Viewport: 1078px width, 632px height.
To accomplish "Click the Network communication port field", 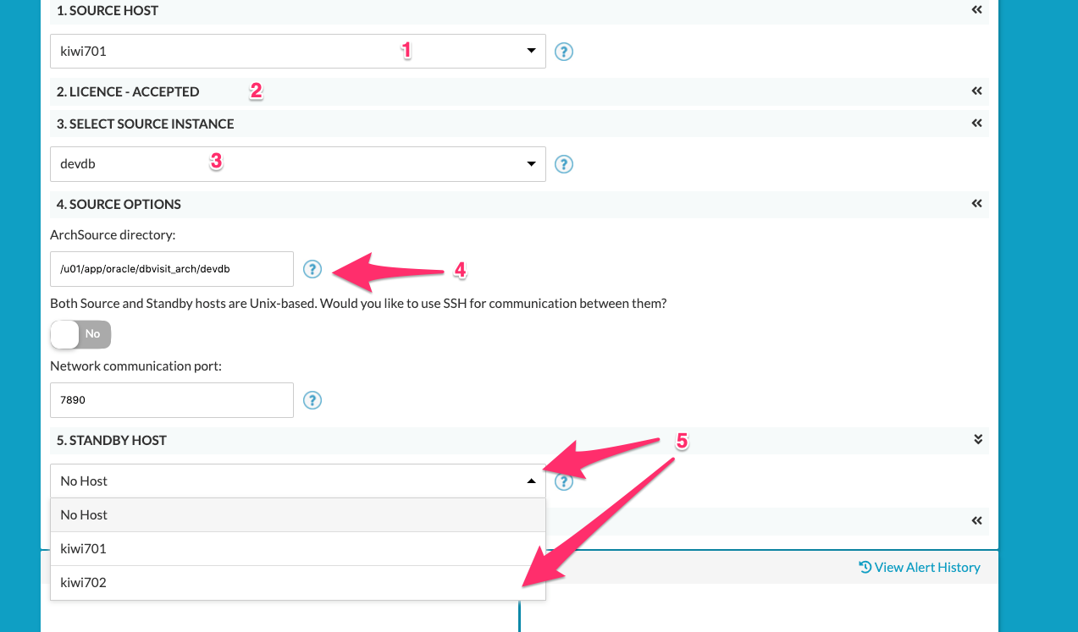I will (x=172, y=400).
